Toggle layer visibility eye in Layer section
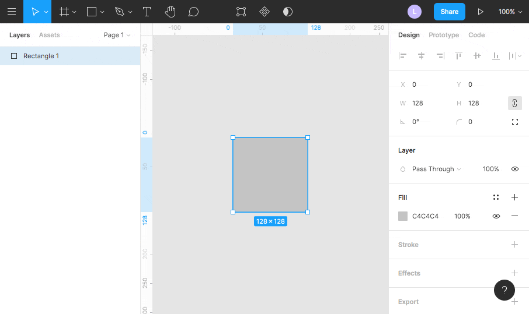The width and height of the screenshot is (529, 314). 514,169
